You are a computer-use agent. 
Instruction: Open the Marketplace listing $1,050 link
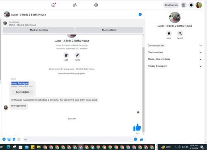click(x=22, y=25)
